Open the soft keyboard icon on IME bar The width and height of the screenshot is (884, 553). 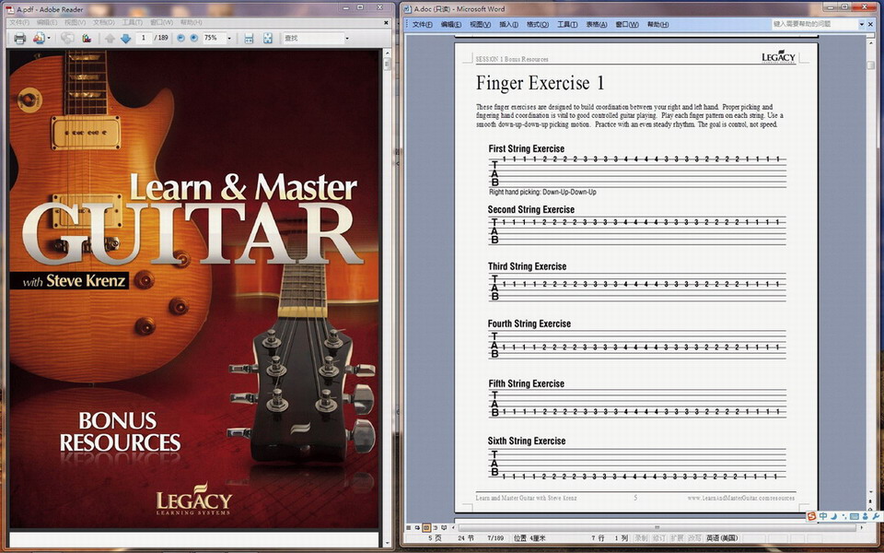855,516
